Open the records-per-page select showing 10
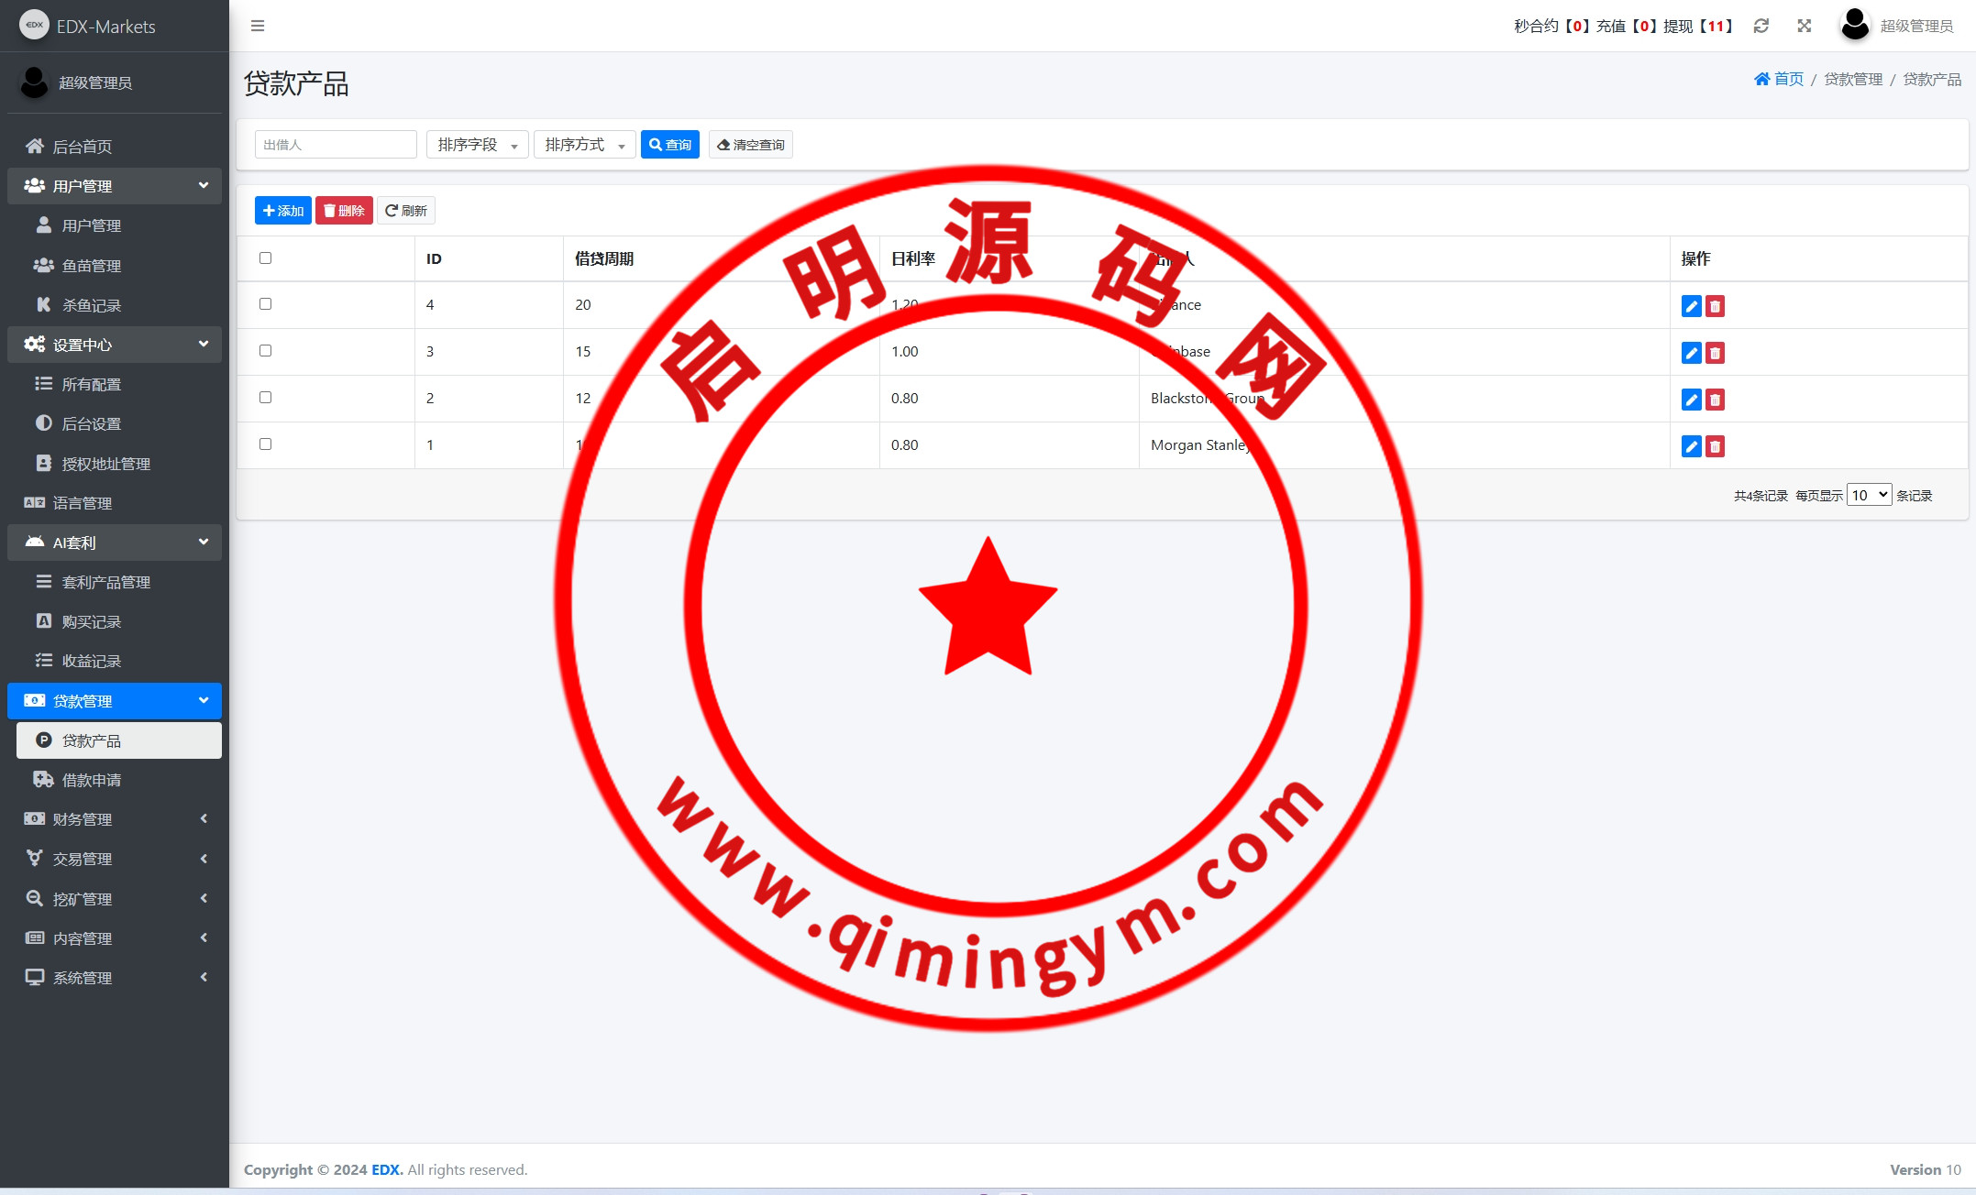 coord(1869,495)
